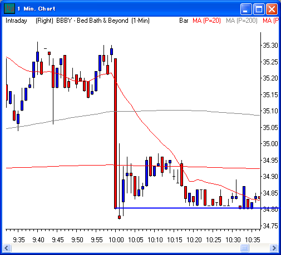The height and width of the screenshot is (255, 281).
Task: Click the 9:50 time axis label
Action: click(x=77, y=240)
